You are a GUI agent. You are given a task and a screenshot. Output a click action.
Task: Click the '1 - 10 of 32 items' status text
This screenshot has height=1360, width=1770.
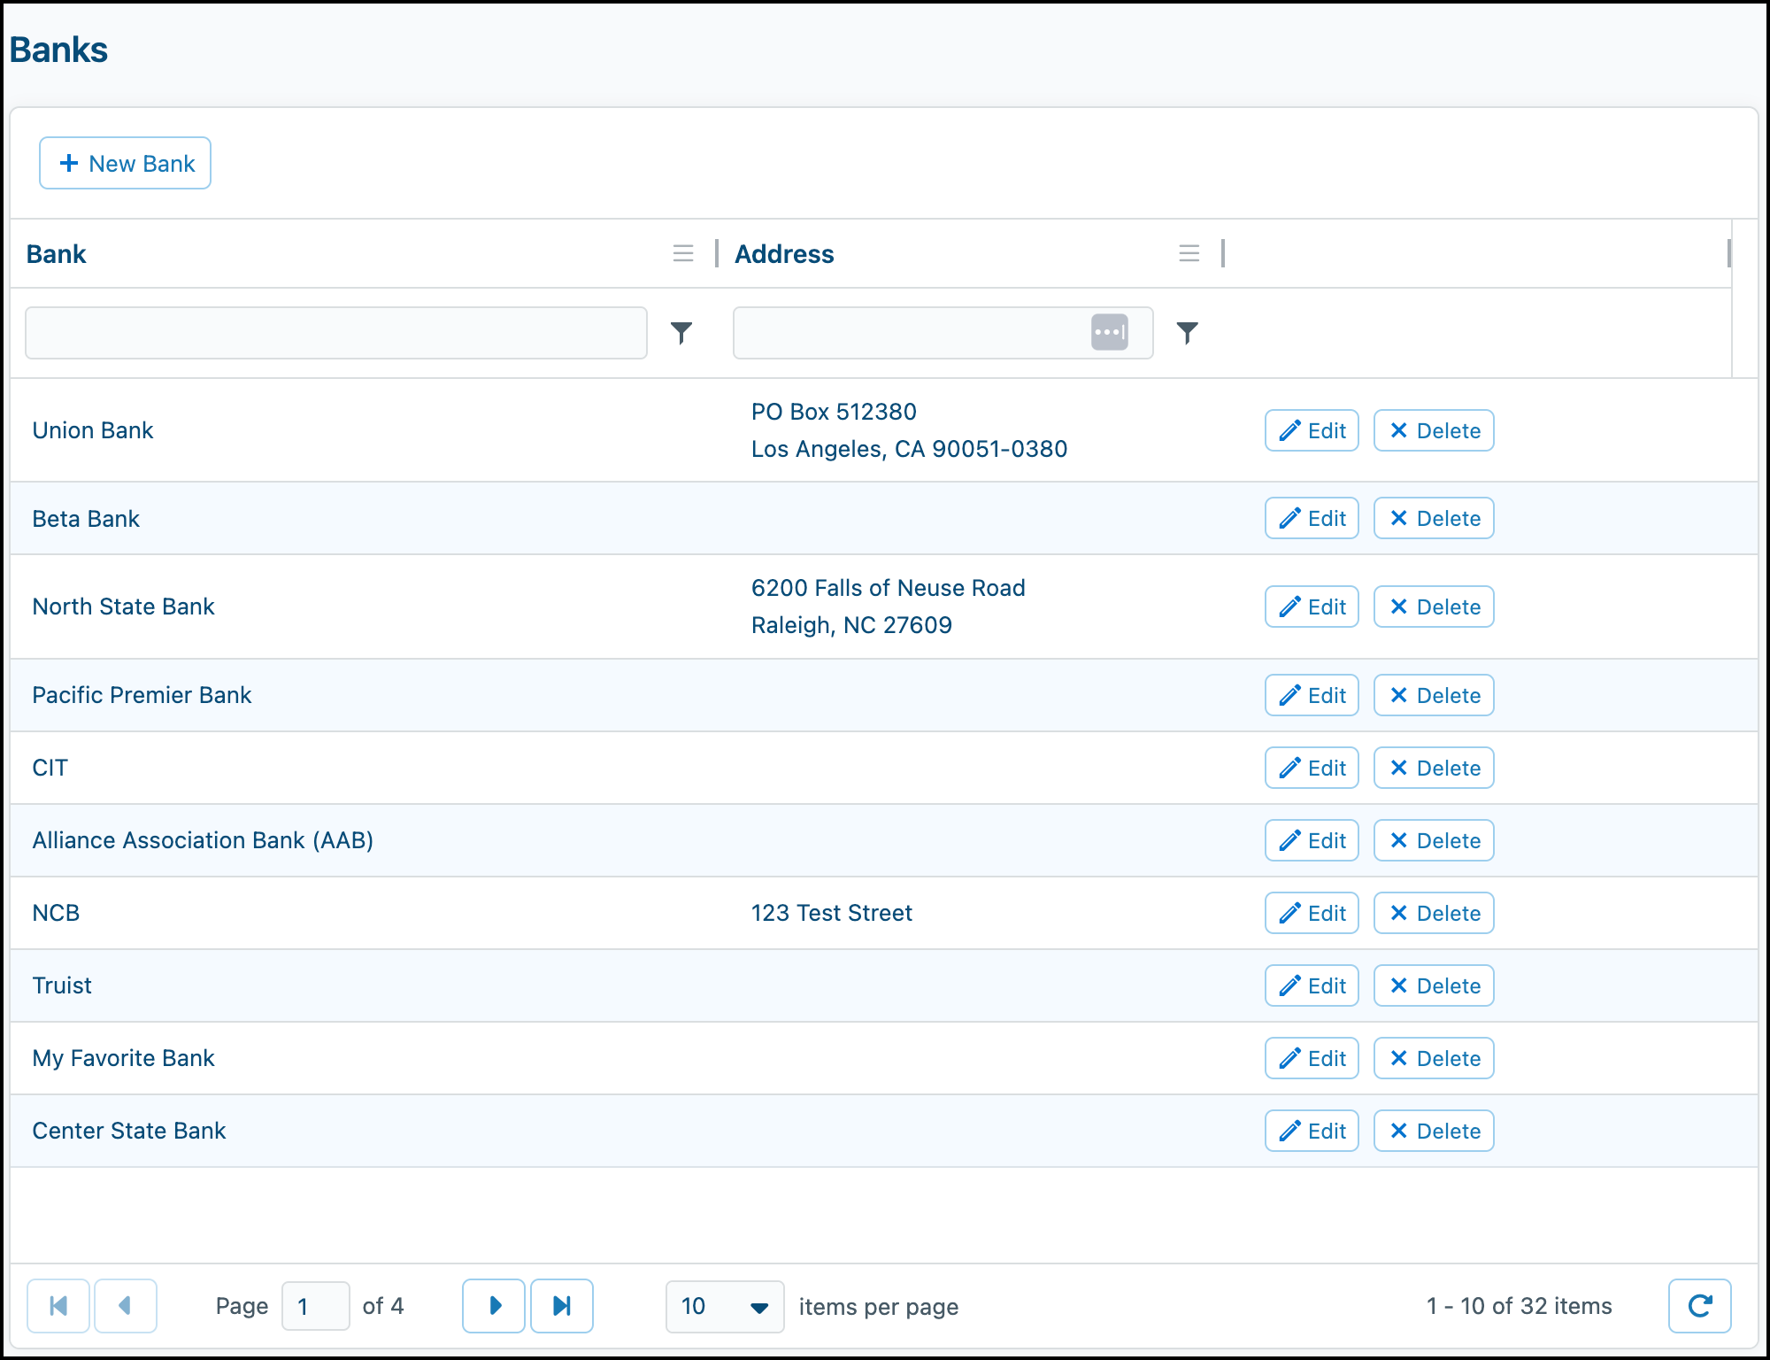pos(1520,1306)
